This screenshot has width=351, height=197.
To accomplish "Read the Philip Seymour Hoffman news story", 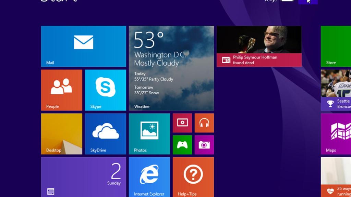I will coord(258,45).
